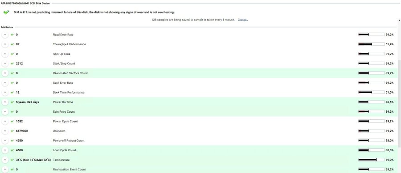
Task: Expand the Power-On Time row chevron
Action: click(x=5, y=102)
